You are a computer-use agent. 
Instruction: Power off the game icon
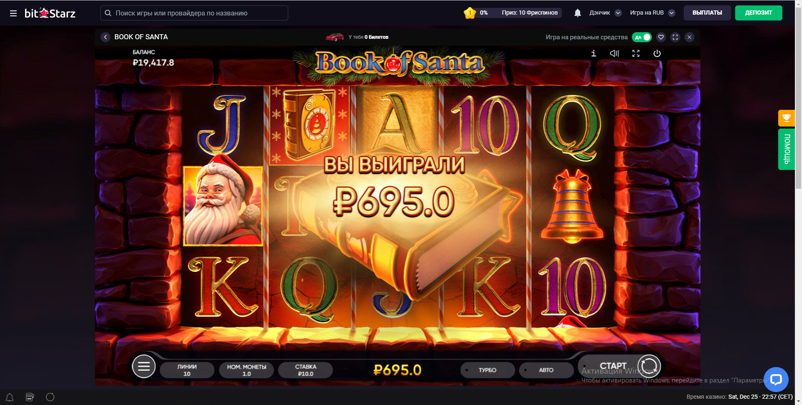point(657,53)
